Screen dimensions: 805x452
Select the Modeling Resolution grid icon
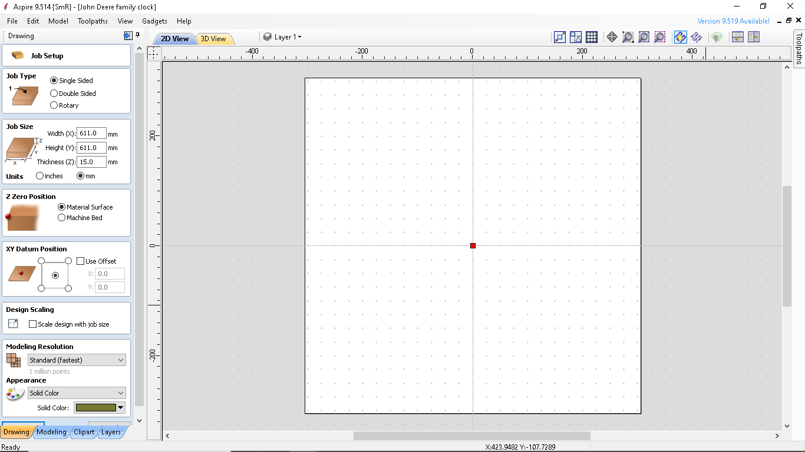(x=12, y=360)
